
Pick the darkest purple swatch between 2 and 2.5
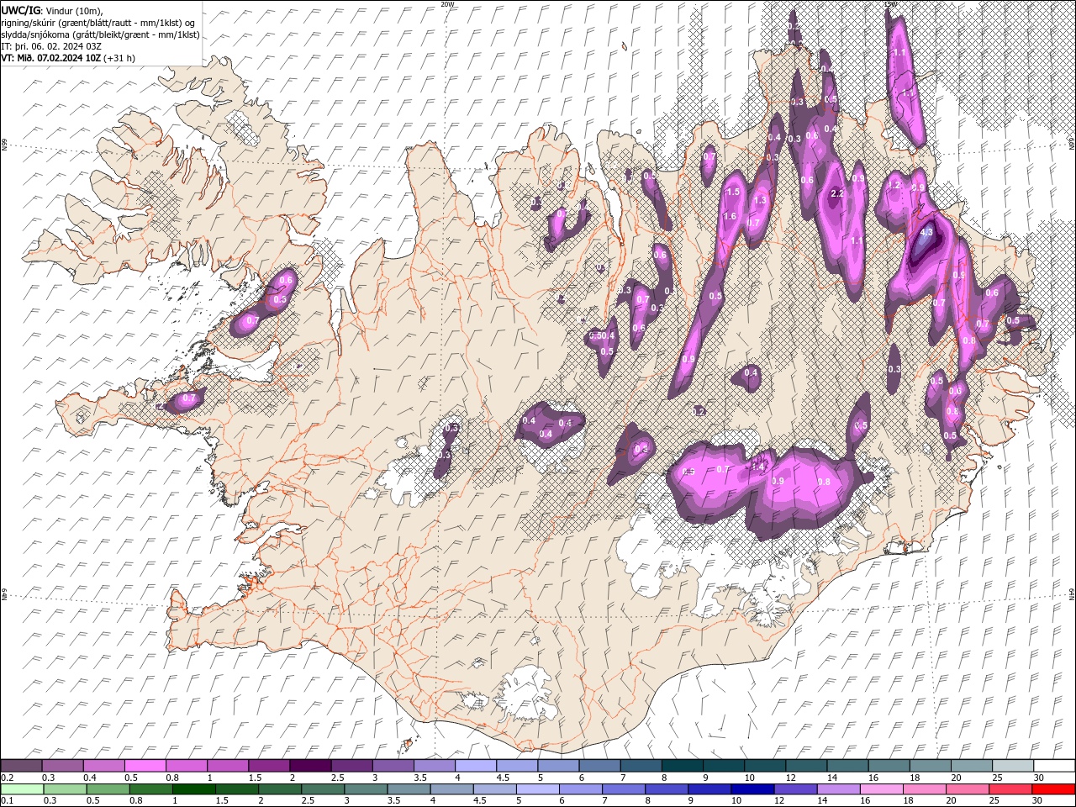(x=310, y=766)
